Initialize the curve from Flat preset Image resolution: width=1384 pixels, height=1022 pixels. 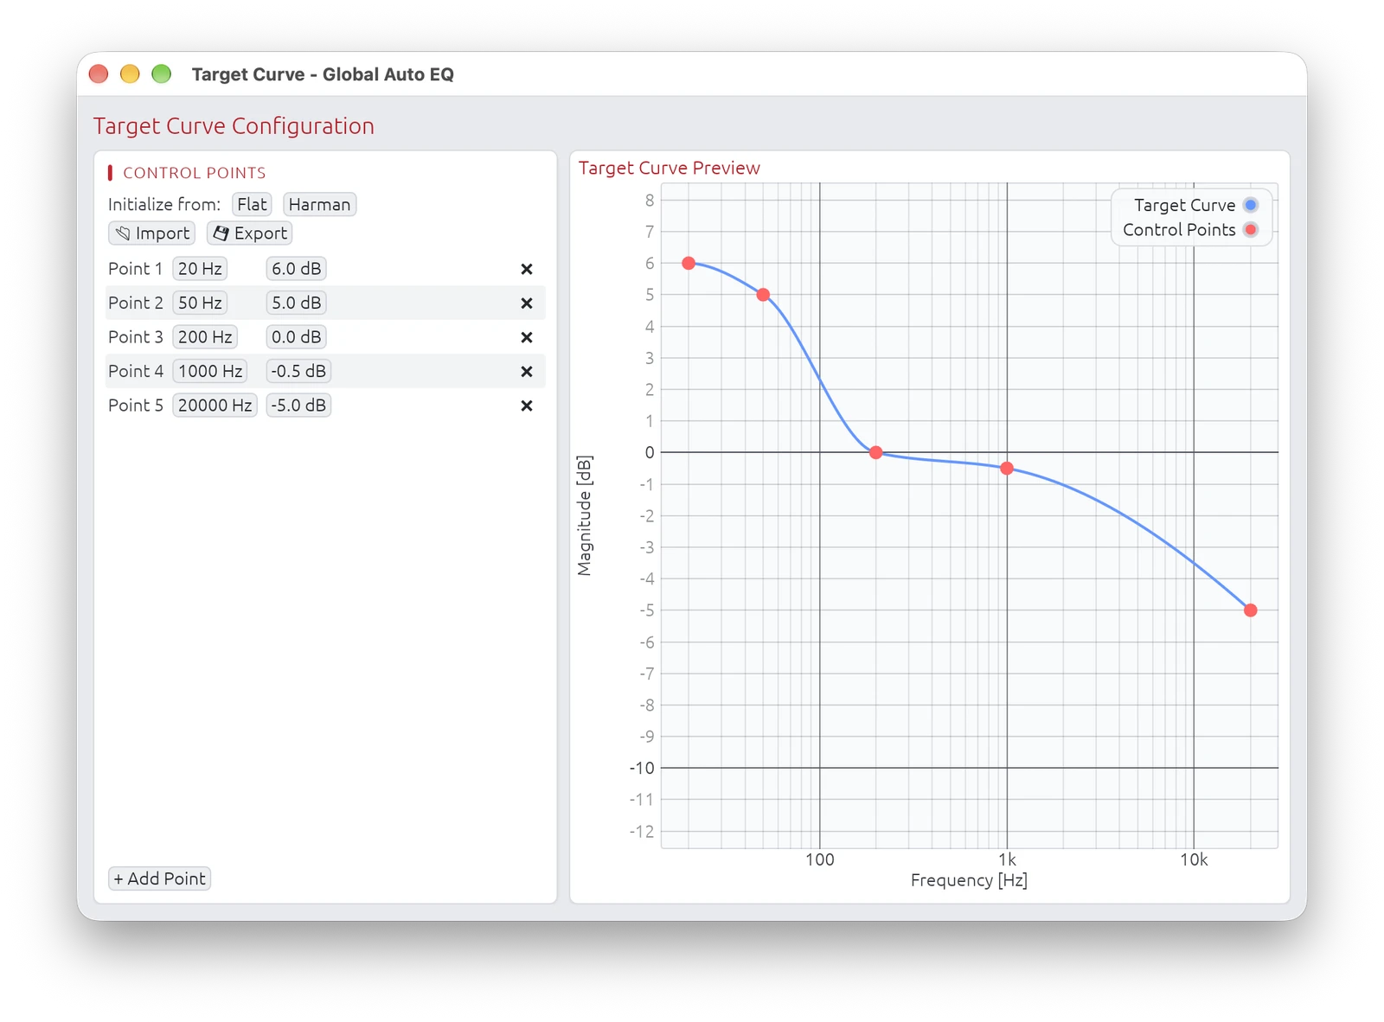click(252, 204)
